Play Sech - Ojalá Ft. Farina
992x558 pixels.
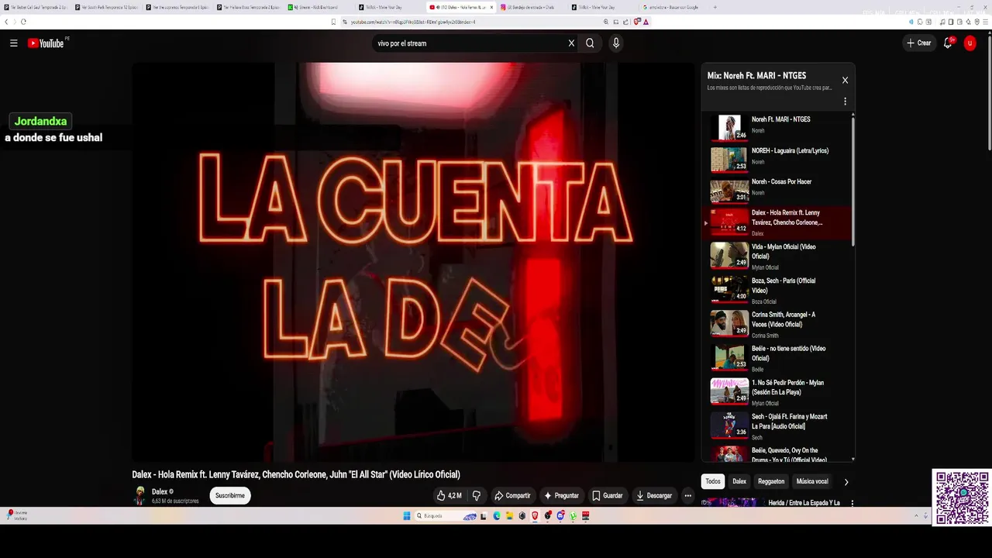pos(775,425)
